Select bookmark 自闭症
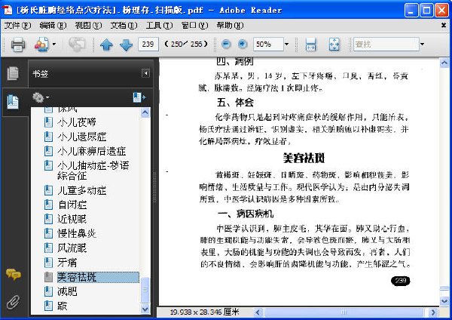This screenshot has width=452, height=320. pos(72,205)
